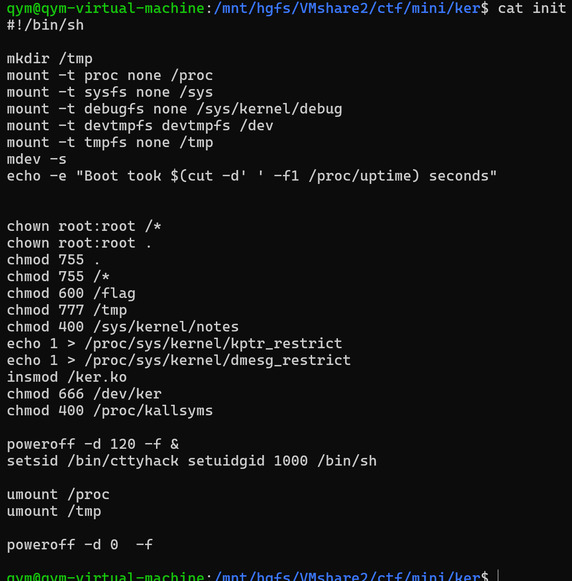
Task: Select the 'mount -t proc none /proc' line
Action: (110, 76)
